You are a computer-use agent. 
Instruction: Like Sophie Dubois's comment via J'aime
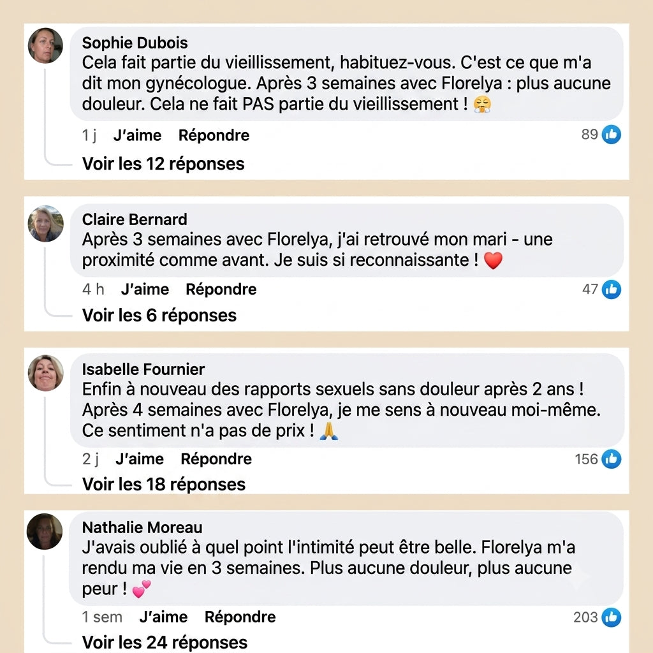click(x=138, y=135)
